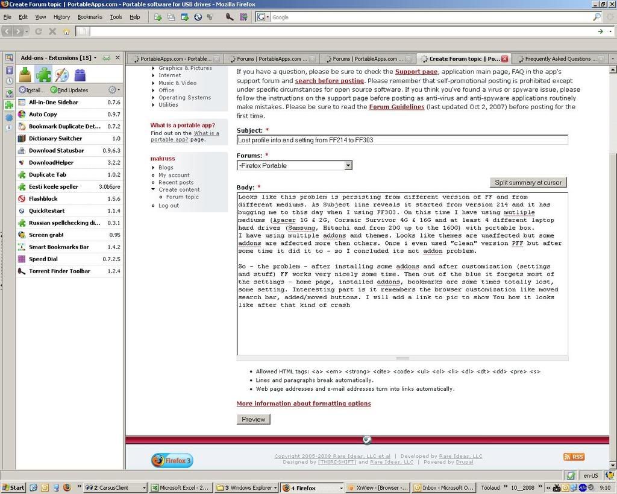The height and width of the screenshot is (494, 617).
Task: Collapse the Create content menu item
Action: point(154,189)
